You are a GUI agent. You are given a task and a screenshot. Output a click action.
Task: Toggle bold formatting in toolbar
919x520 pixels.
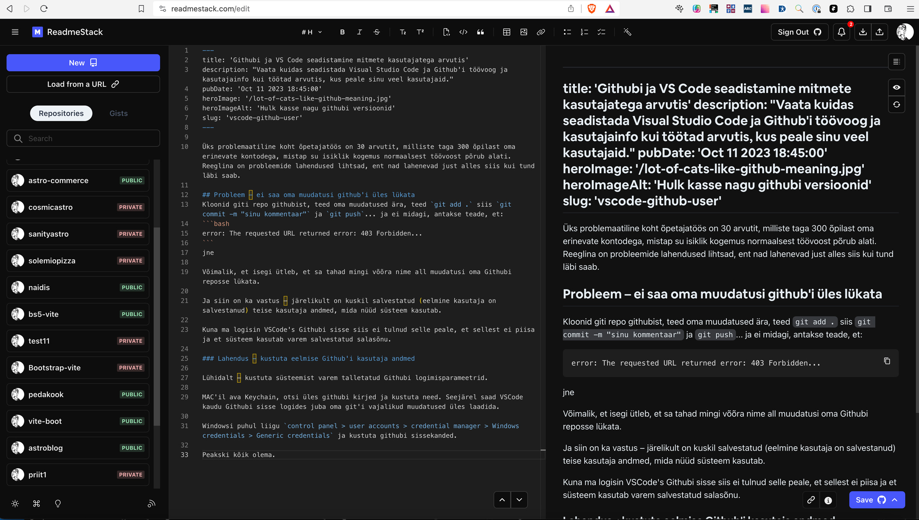pos(342,32)
